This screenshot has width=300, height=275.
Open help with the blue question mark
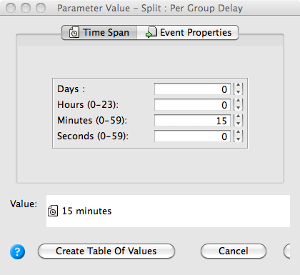(x=17, y=251)
